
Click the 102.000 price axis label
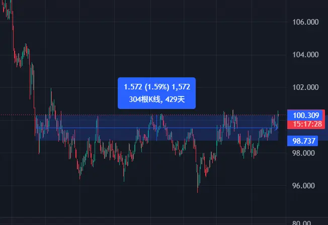(305, 87)
